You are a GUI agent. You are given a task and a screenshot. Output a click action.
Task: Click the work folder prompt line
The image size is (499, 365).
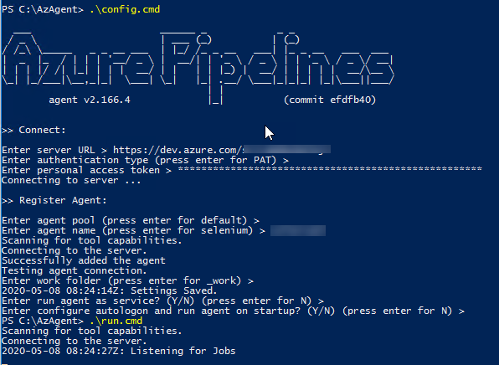point(127,280)
